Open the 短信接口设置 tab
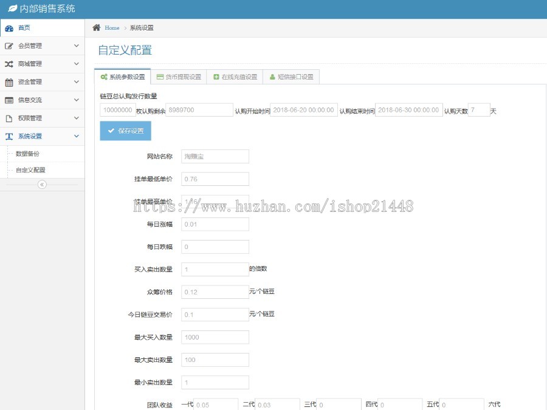 [x=291, y=77]
